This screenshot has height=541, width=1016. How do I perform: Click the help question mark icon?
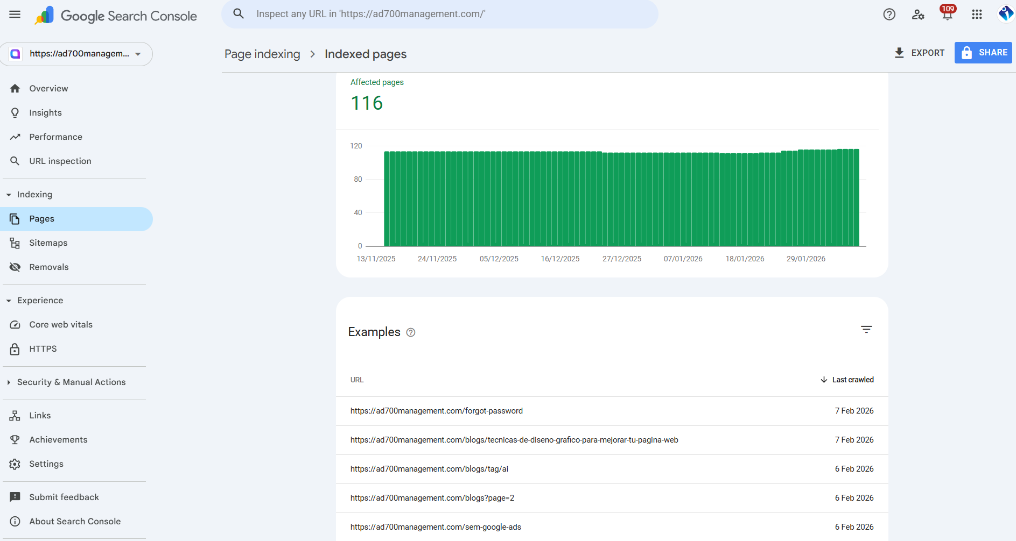pos(889,15)
